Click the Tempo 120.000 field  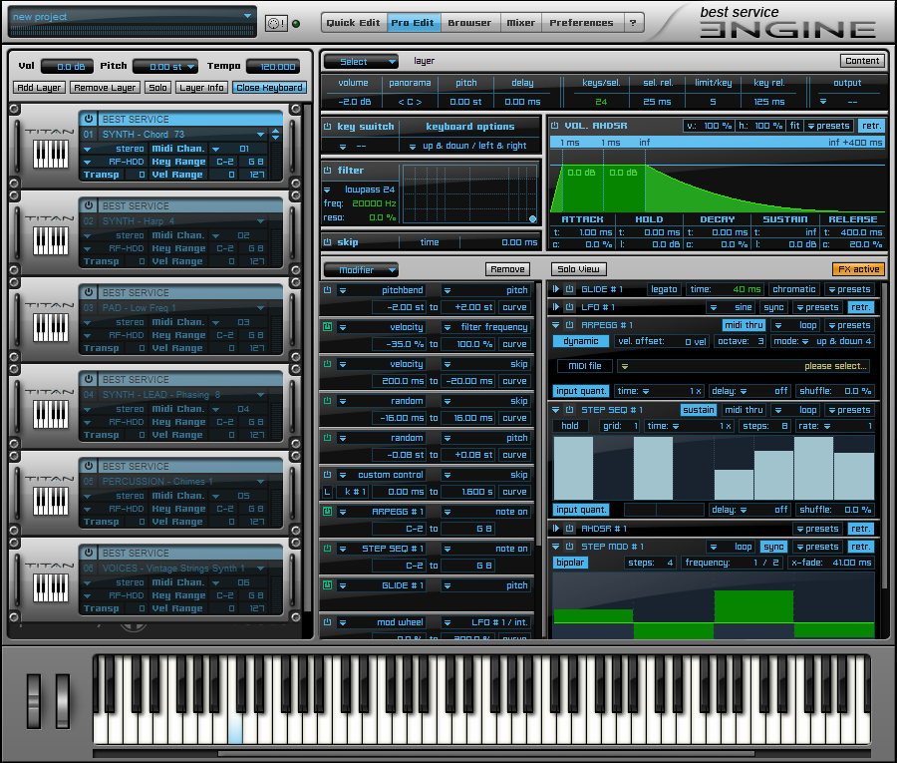[x=273, y=67]
